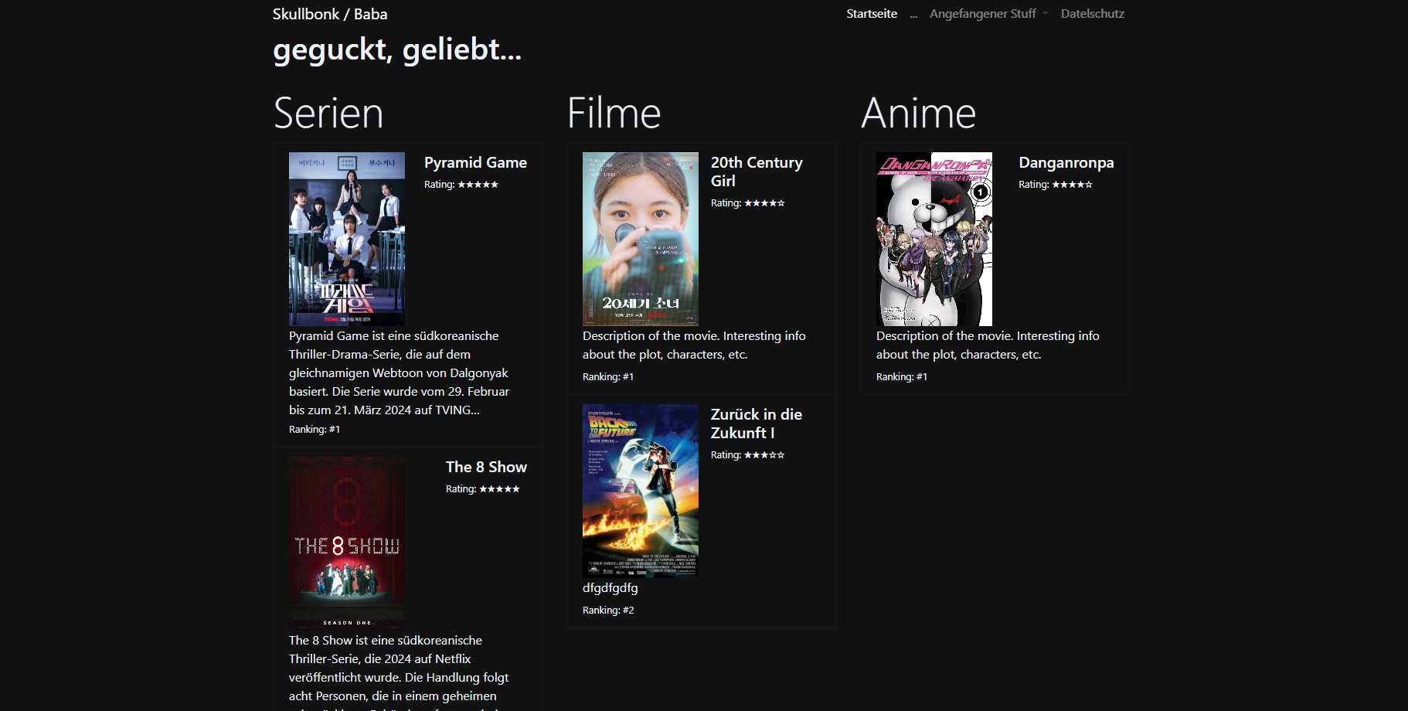Click the stars for Zurück in die Zukunft
Viewport: 1408px width, 711px height.
[x=764, y=455]
